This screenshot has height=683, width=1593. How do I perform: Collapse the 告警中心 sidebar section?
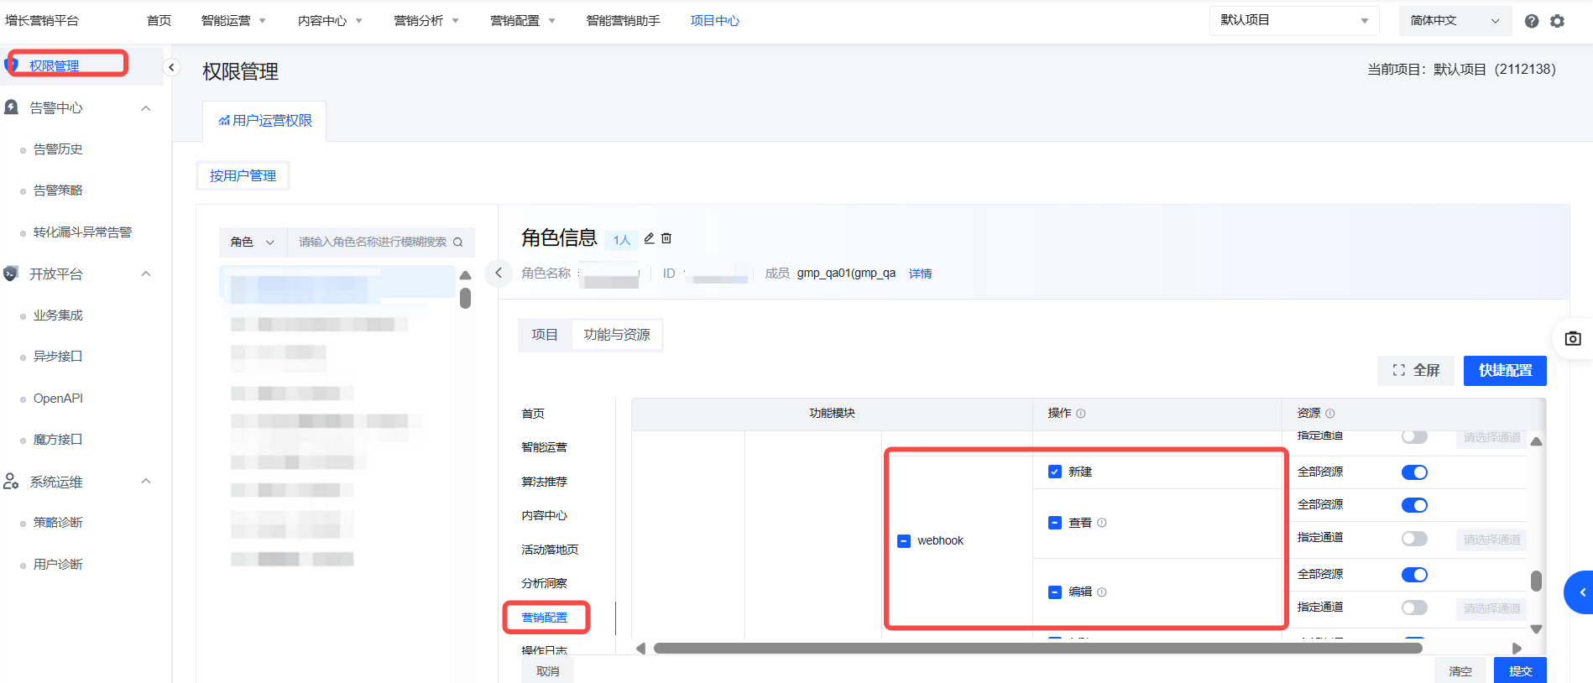coord(146,108)
